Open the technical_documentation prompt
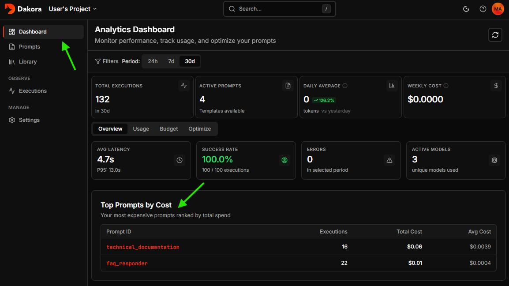509x286 pixels. click(142, 247)
